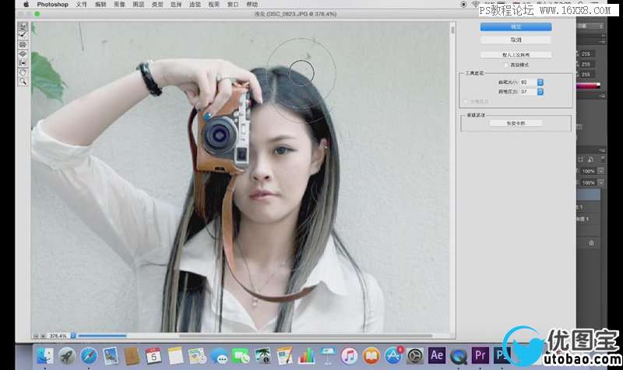623x370 pixels.
Task: Click the brush size value field
Action: click(528, 82)
